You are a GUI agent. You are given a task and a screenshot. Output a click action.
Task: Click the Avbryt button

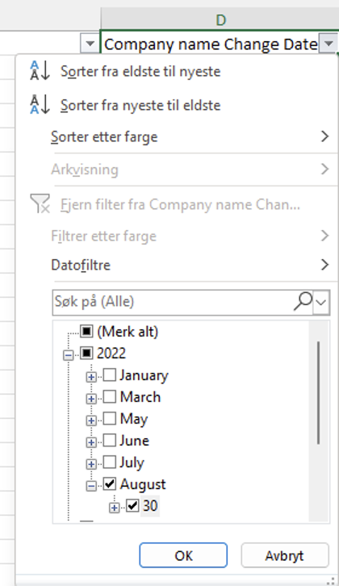(x=285, y=555)
